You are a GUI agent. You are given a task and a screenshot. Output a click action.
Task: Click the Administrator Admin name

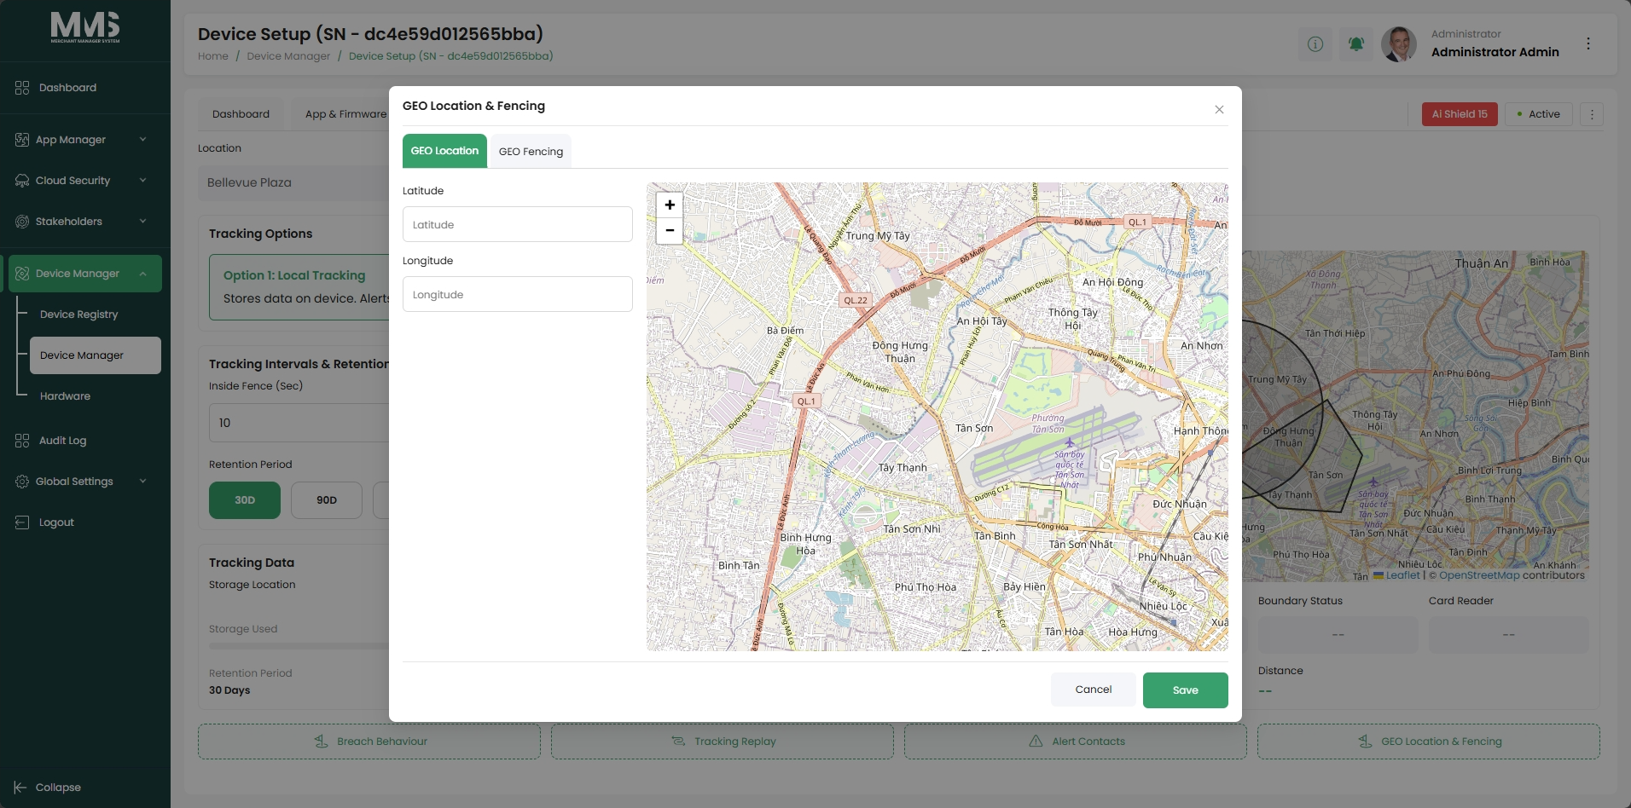click(1495, 52)
